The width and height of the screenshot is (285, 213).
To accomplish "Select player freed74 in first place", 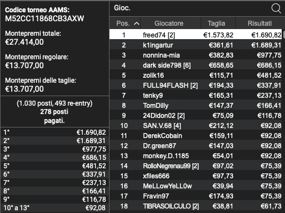I will coord(196,34).
